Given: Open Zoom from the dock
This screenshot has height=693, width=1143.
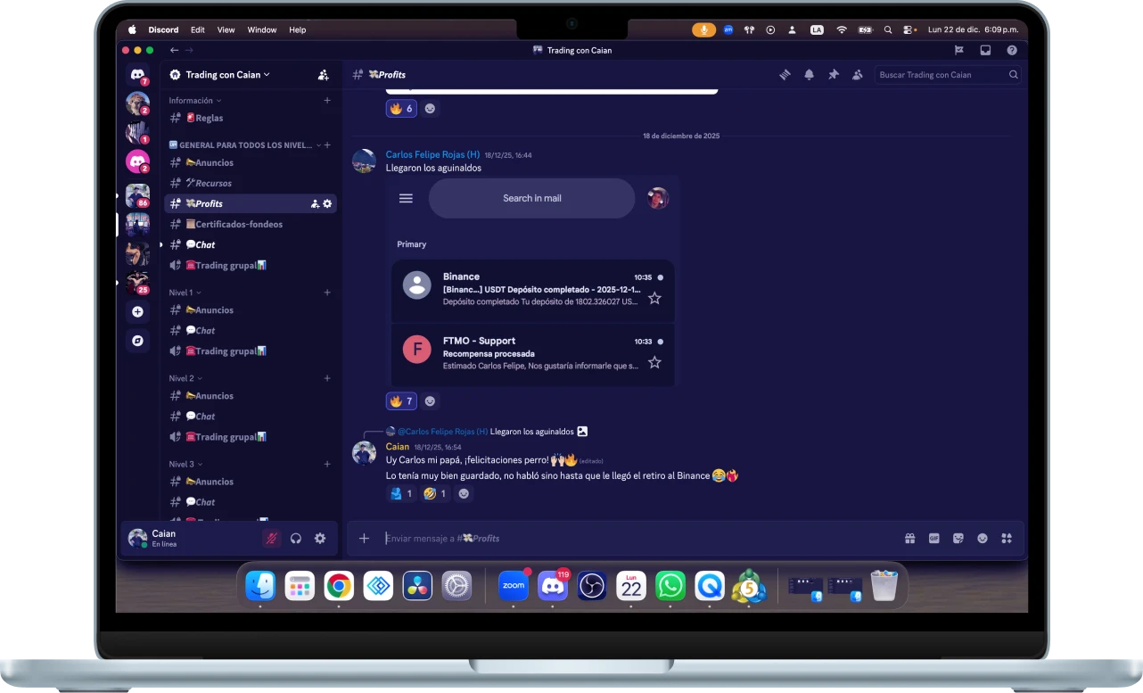Looking at the screenshot, I should click(514, 586).
